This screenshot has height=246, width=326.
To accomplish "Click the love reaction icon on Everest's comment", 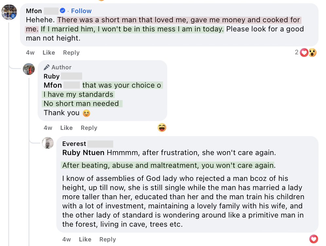I will (x=313, y=239).
